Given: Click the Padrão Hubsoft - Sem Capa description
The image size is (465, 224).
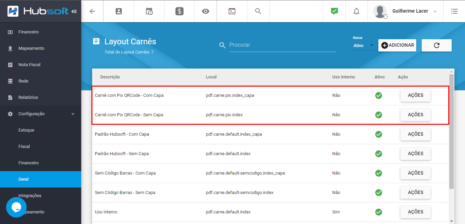Looking at the screenshot, I should pyautogui.click(x=122, y=154).
